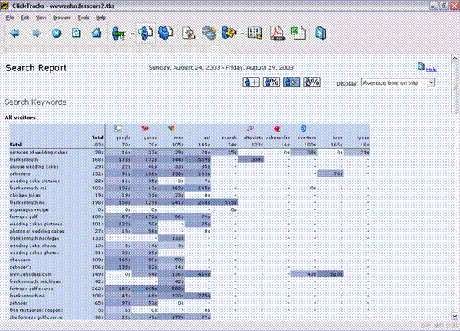
Task: Click the 510s iwon cell
Action: point(330,274)
